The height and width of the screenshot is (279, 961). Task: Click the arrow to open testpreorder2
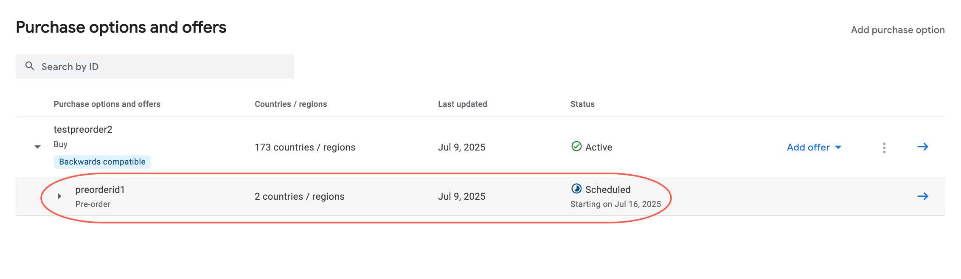coord(923,147)
